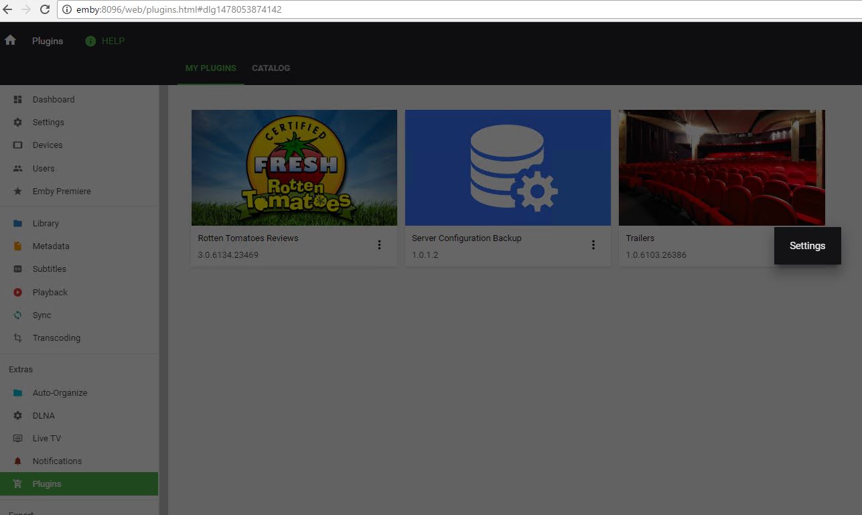Image resolution: width=862 pixels, height=515 pixels.
Task: Go to the Emby home icon
Action: [10, 40]
